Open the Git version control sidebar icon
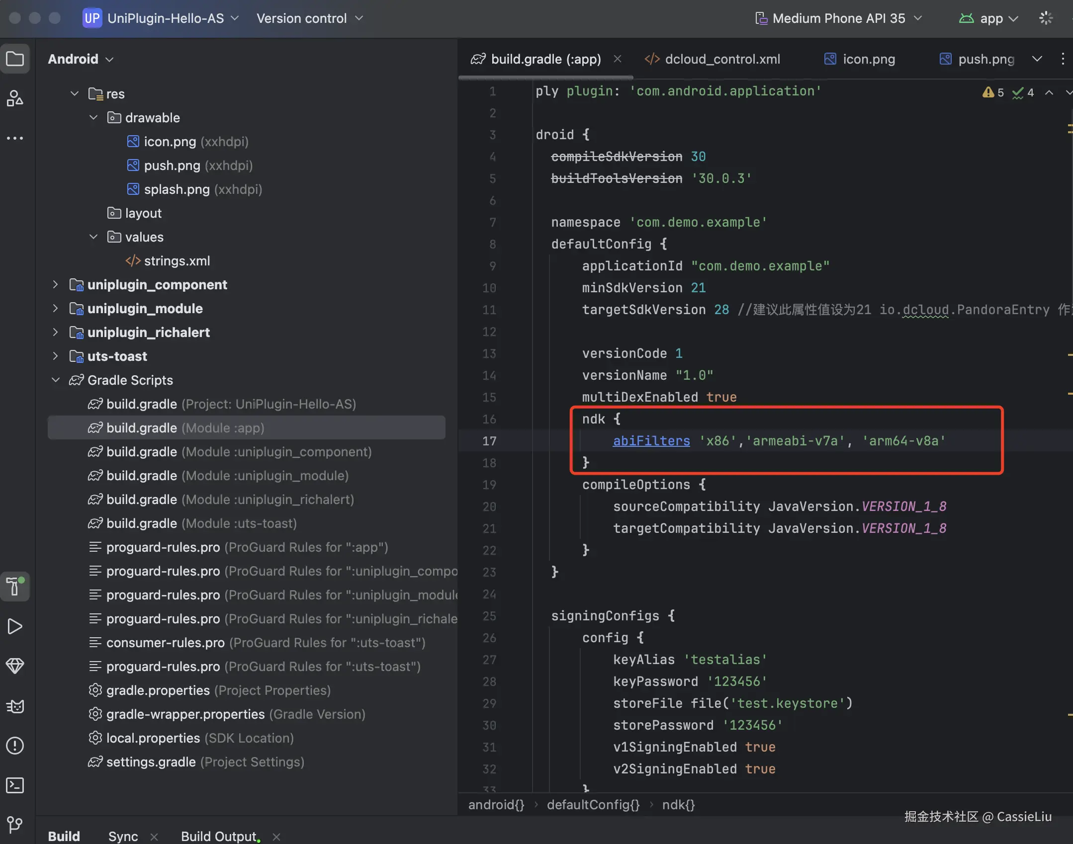Image resolution: width=1073 pixels, height=844 pixels. tap(15, 825)
